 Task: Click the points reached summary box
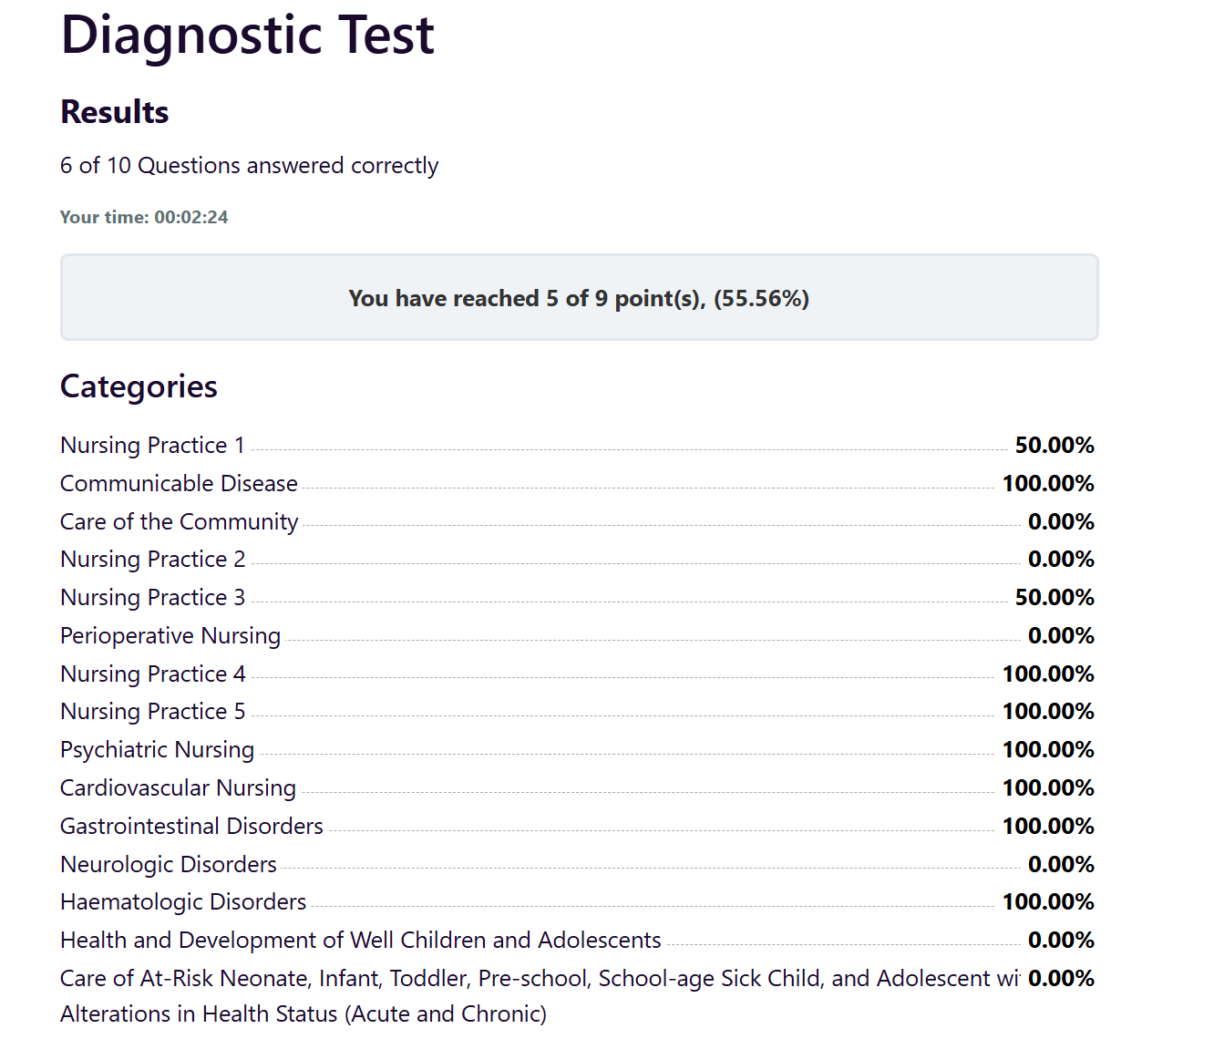tap(579, 298)
